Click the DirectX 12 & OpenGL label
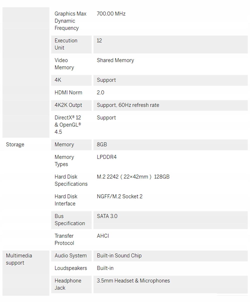 [68, 125]
